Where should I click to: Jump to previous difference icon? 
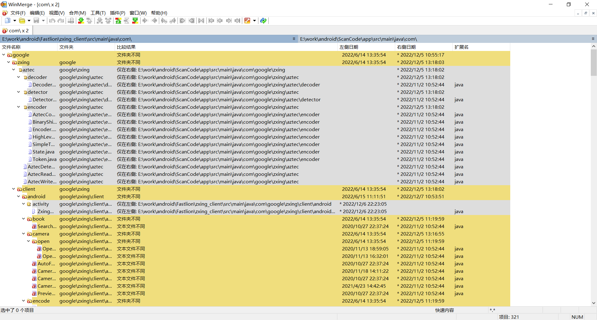point(90,21)
